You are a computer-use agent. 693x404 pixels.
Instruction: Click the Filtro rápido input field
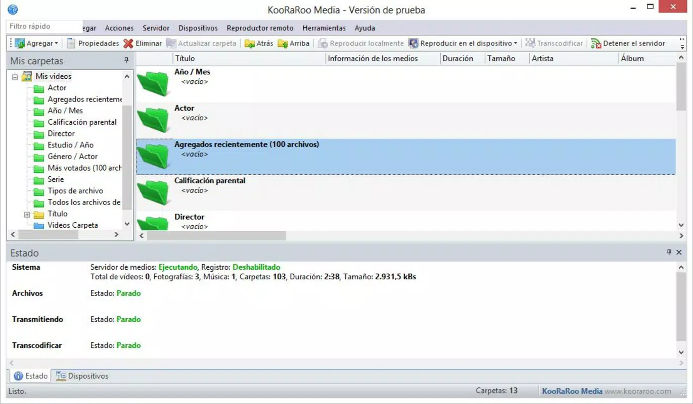44,26
